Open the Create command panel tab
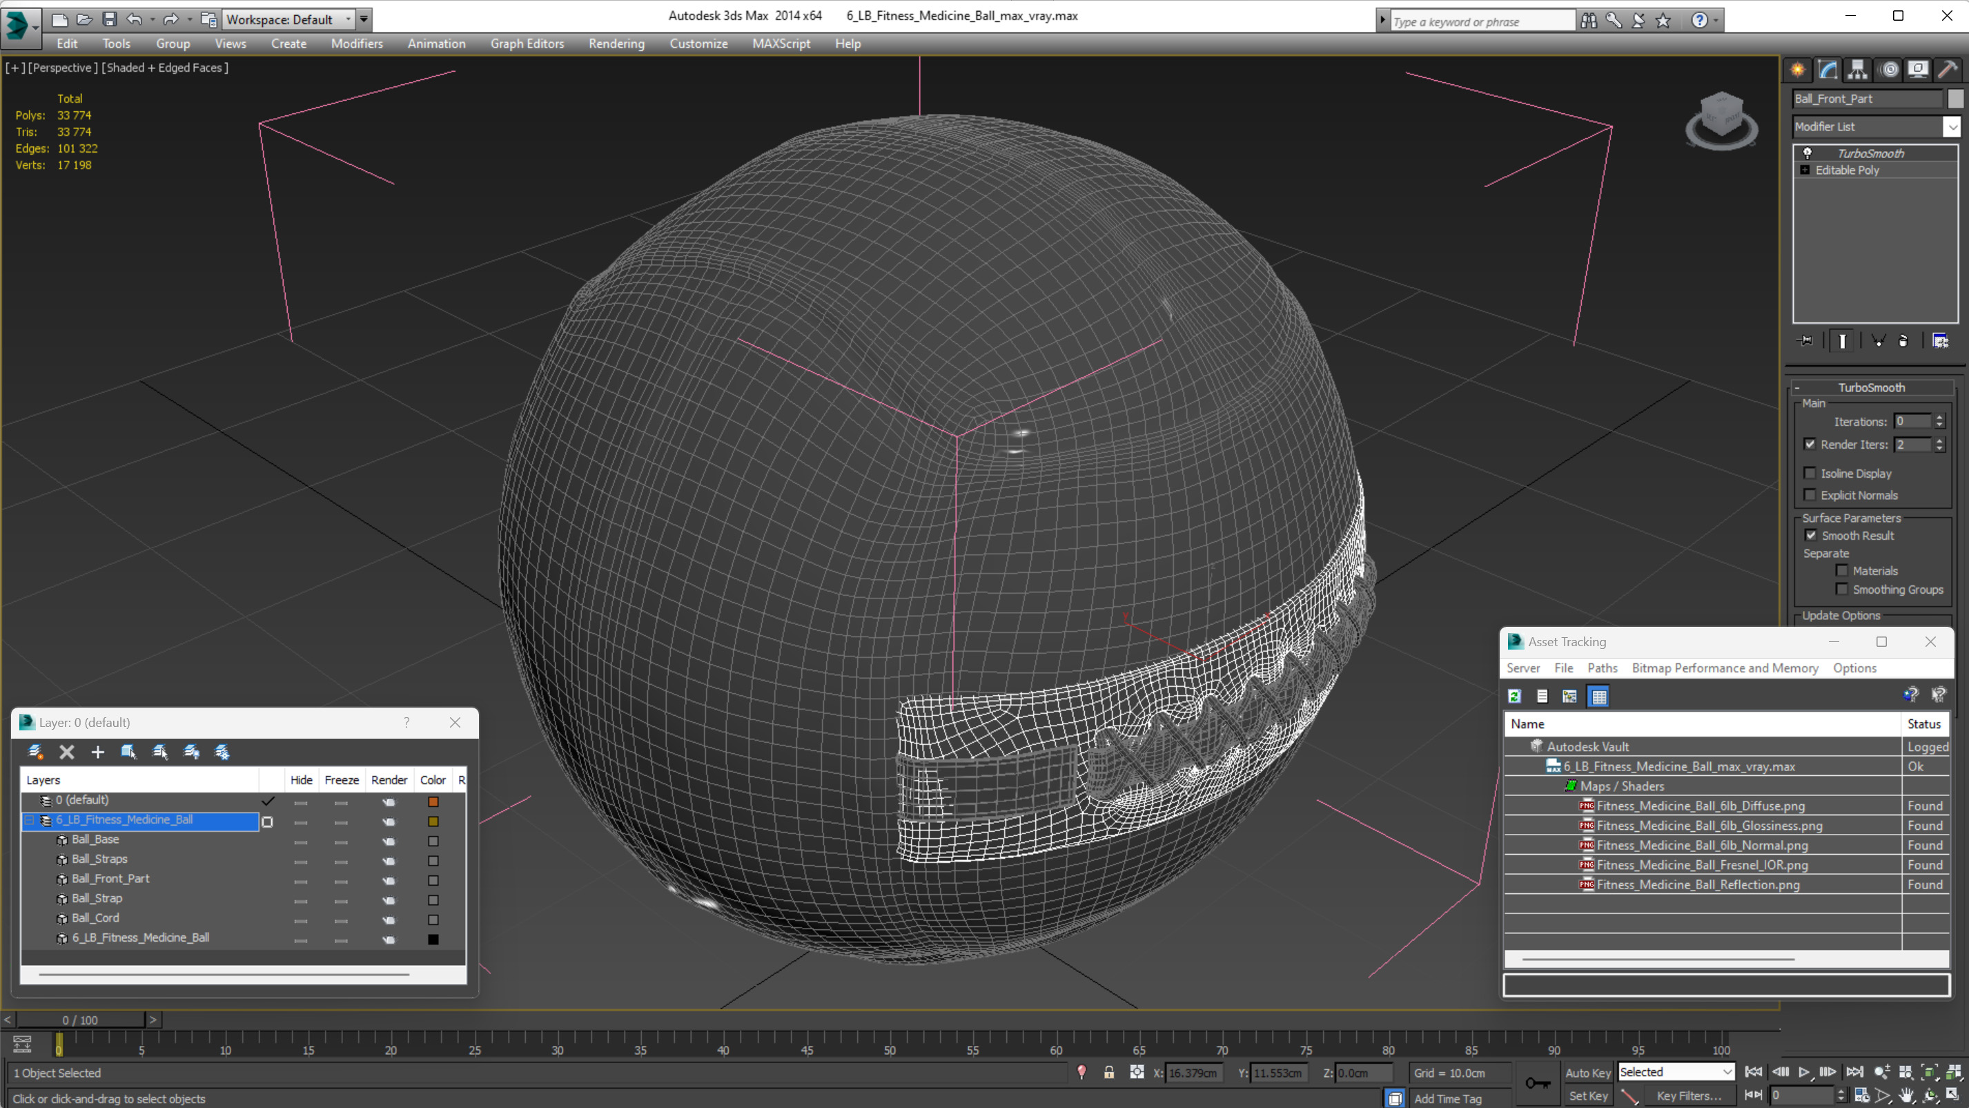The width and height of the screenshot is (1969, 1108). 1798,70
